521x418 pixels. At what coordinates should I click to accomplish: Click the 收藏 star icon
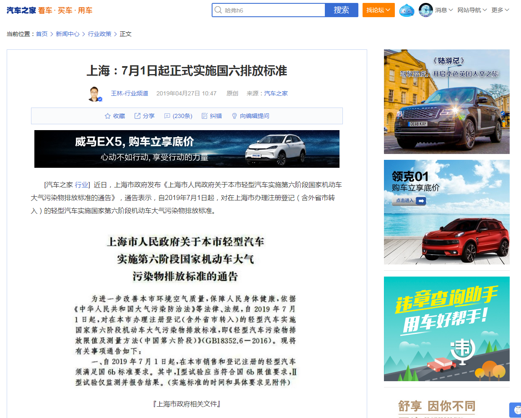[x=107, y=116]
